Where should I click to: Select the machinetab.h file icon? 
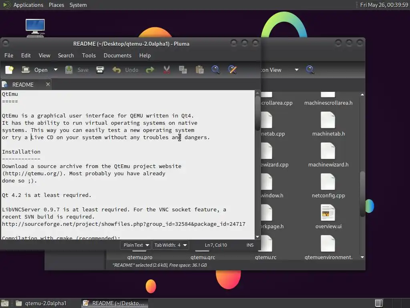click(x=328, y=120)
